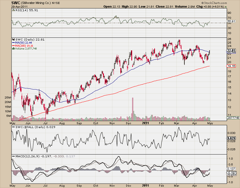The width and height of the screenshot is (240, 188).
Task: Click the Chg +0.88 (+4.01%) text
Action: pyautogui.click(x=210, y=6)
